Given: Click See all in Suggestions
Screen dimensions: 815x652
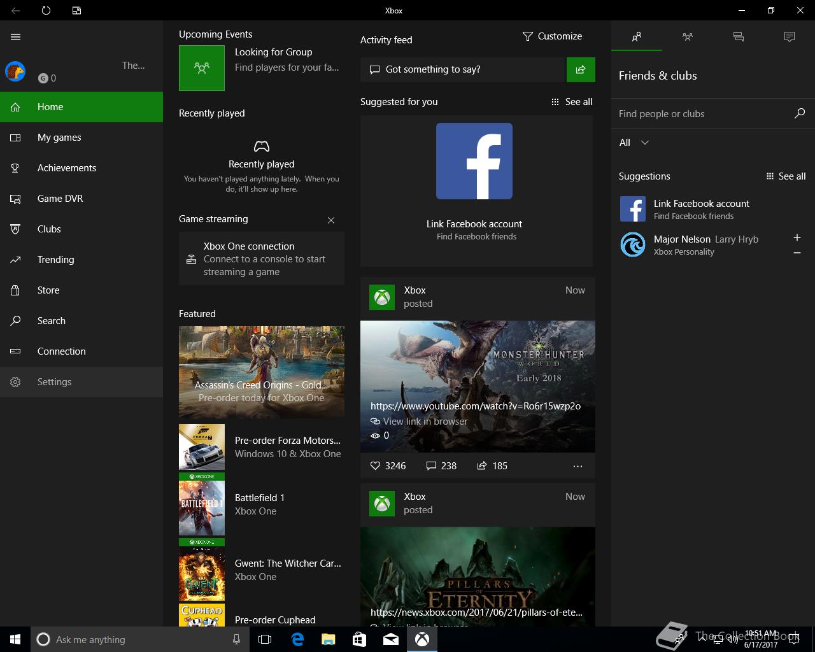Looking at the screenshot, I should (x=786, y=176).
